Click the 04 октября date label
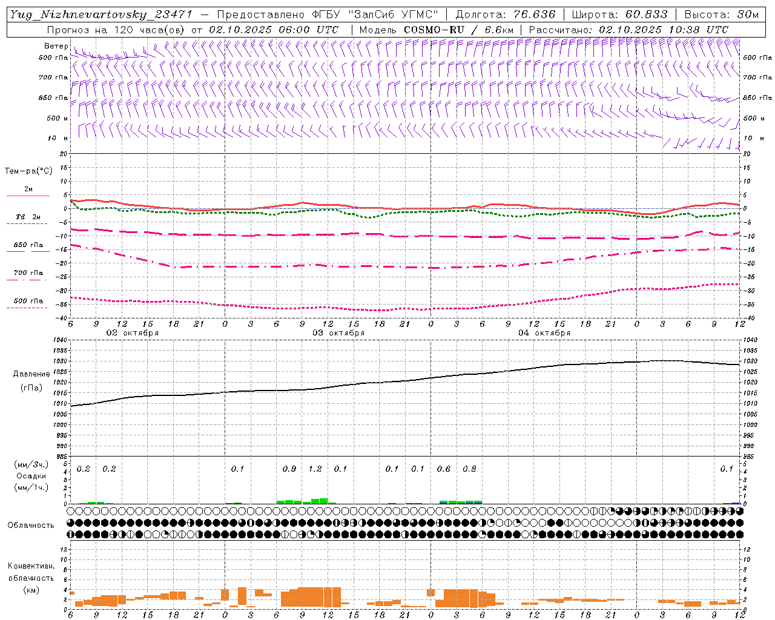This screenshot has width=775, height=620. pos(544,332)
